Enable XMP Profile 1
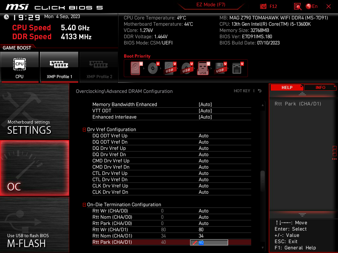 click(x=59, y=67)
